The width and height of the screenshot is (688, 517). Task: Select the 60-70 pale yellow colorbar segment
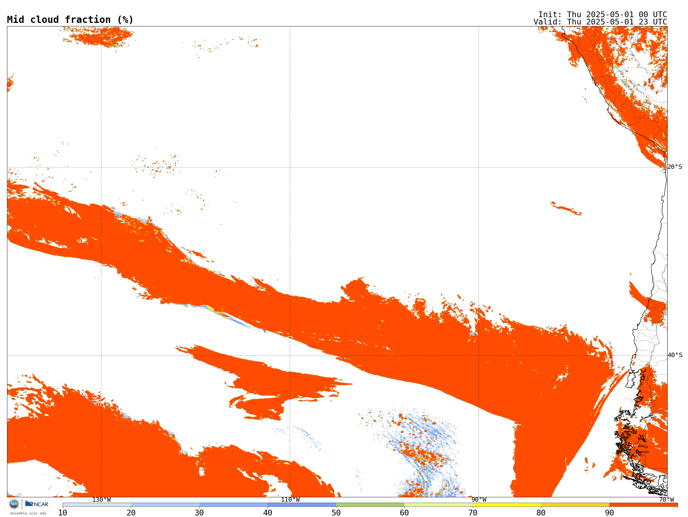point(438,505)
